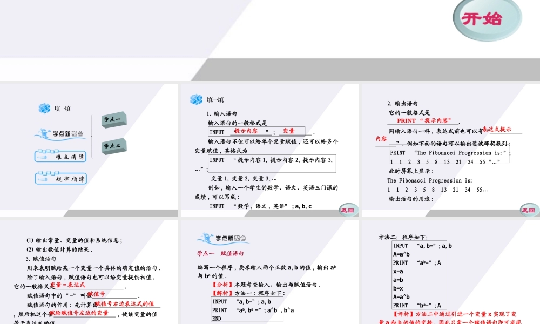Click the red answer 赋值号
The width and height of the screenshot is (540, 324).
(x=97, y=294)
